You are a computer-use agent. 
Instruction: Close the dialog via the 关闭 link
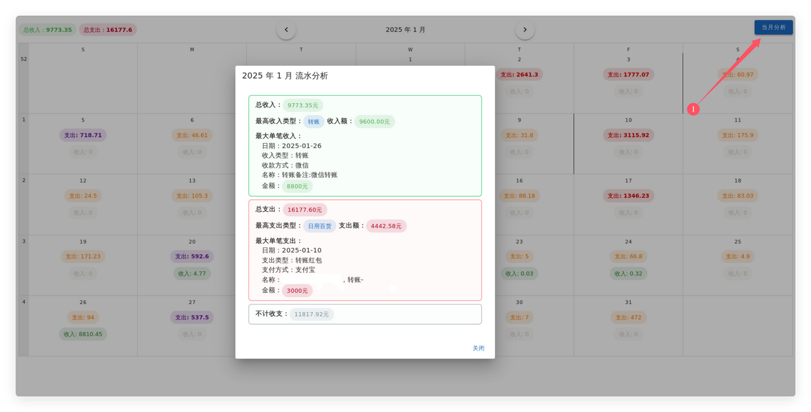pyautogui.click(x=478, y=348)
